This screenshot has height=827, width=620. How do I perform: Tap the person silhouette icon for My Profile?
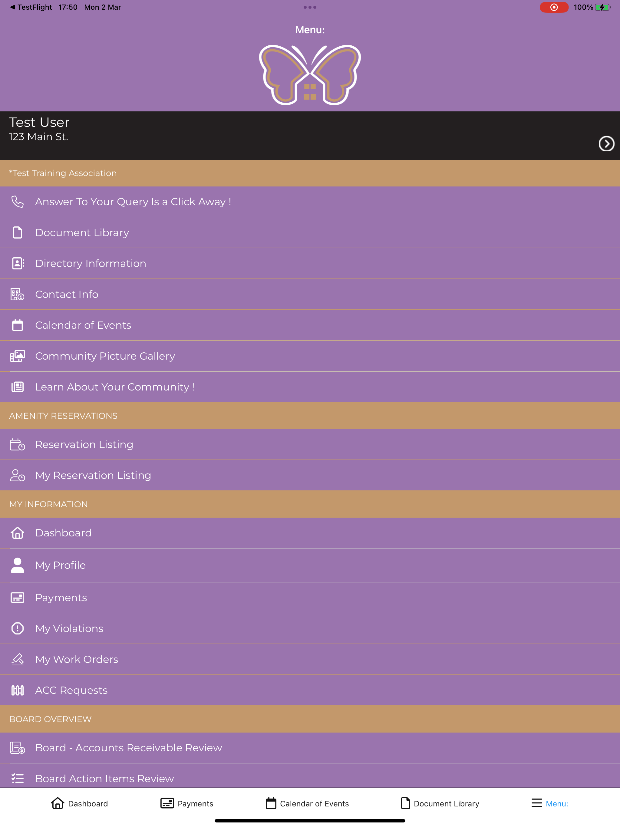pyautogui.click(x=17, y=565)
